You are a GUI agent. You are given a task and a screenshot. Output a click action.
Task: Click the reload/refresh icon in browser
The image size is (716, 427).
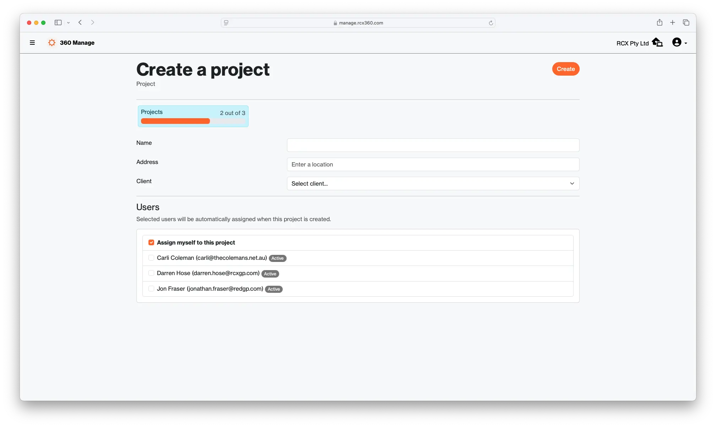coord(491,22)
